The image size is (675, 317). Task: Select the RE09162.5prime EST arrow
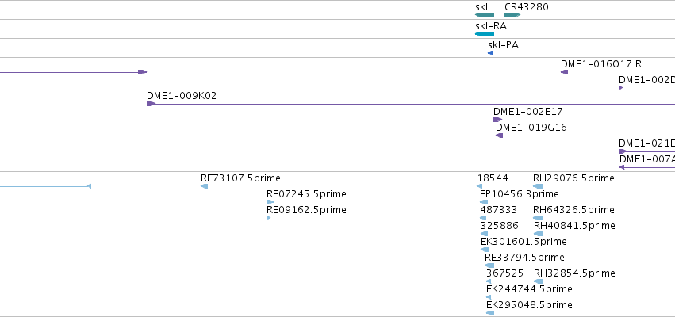click(x=269, y=218)
